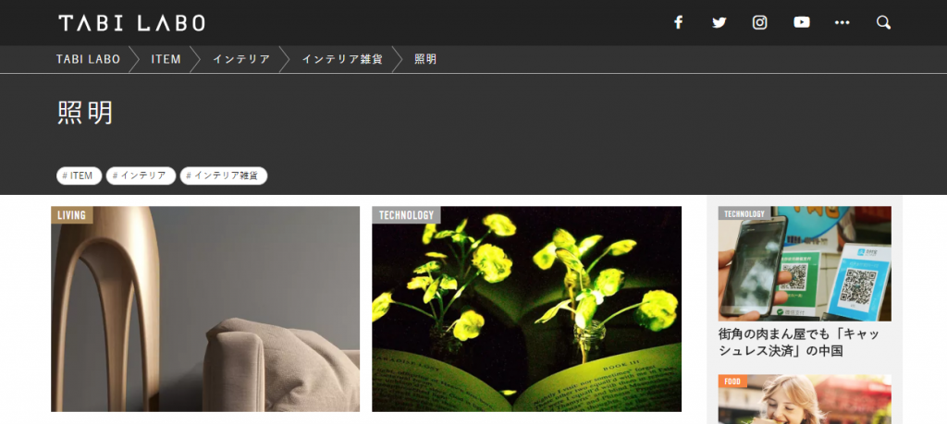
Task: Open the QR code payment sidebar thumbnail
Action: [805, 263]
